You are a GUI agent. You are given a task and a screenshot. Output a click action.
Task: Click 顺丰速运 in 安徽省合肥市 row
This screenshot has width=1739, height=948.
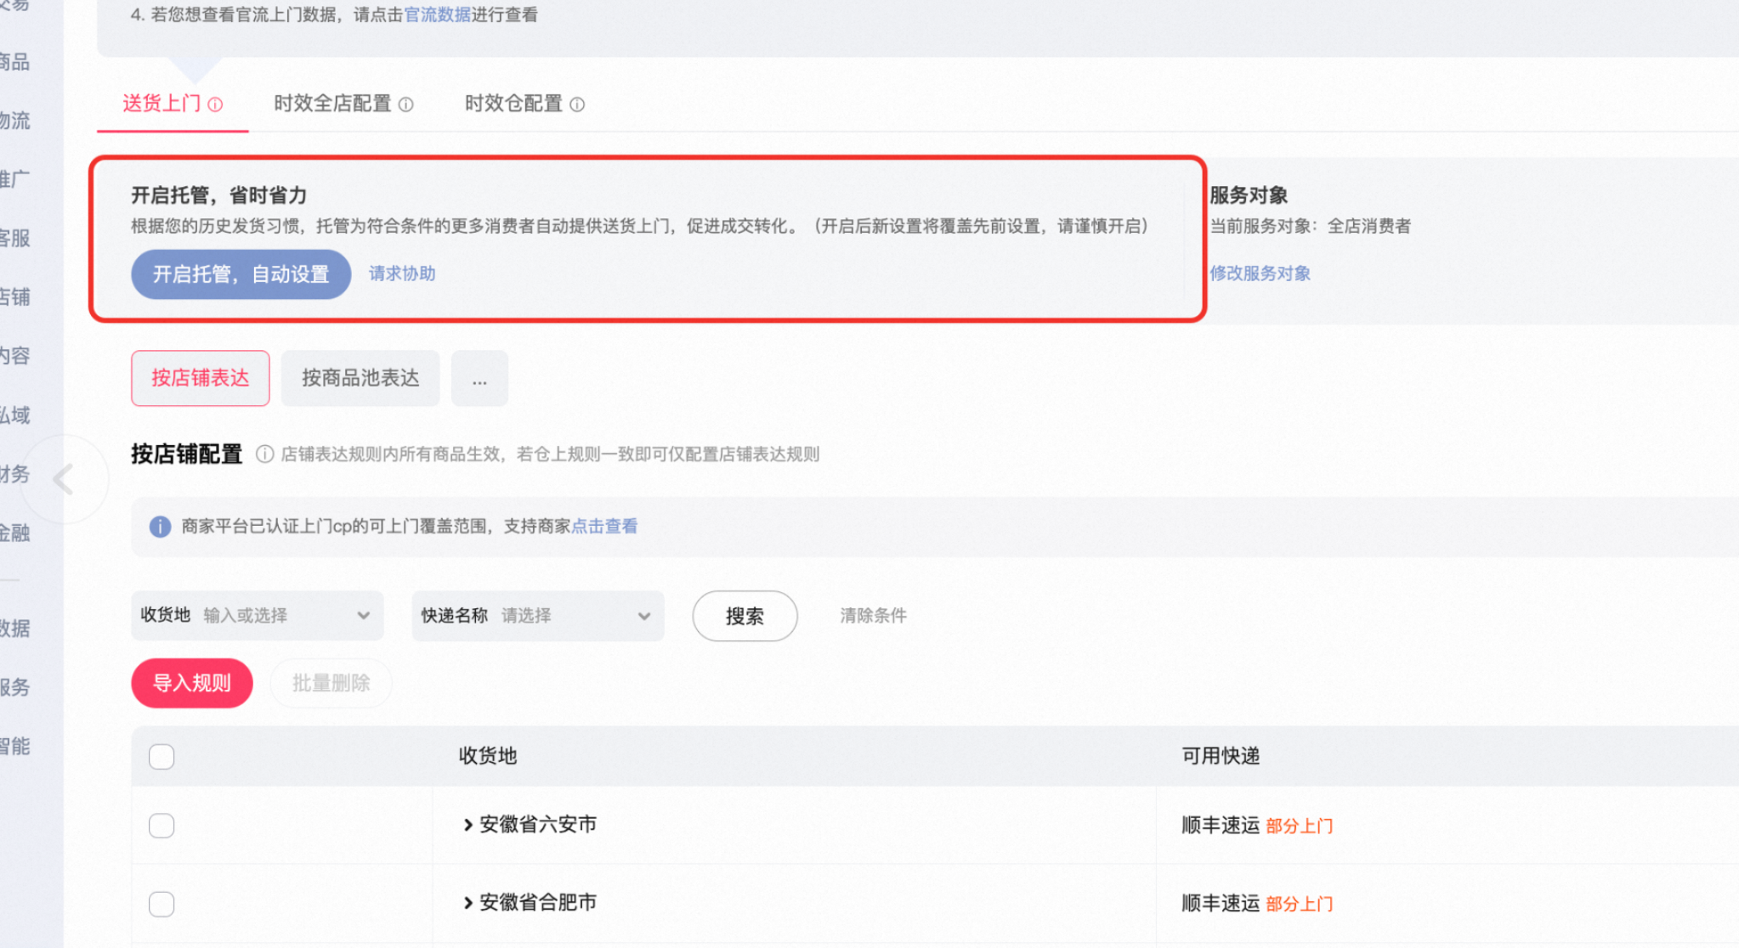point(1221,903)
